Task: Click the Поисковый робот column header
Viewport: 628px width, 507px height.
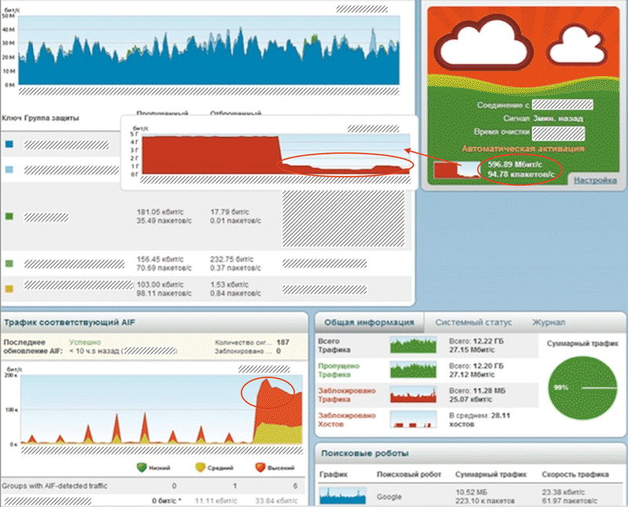Action: coord(408,475)
